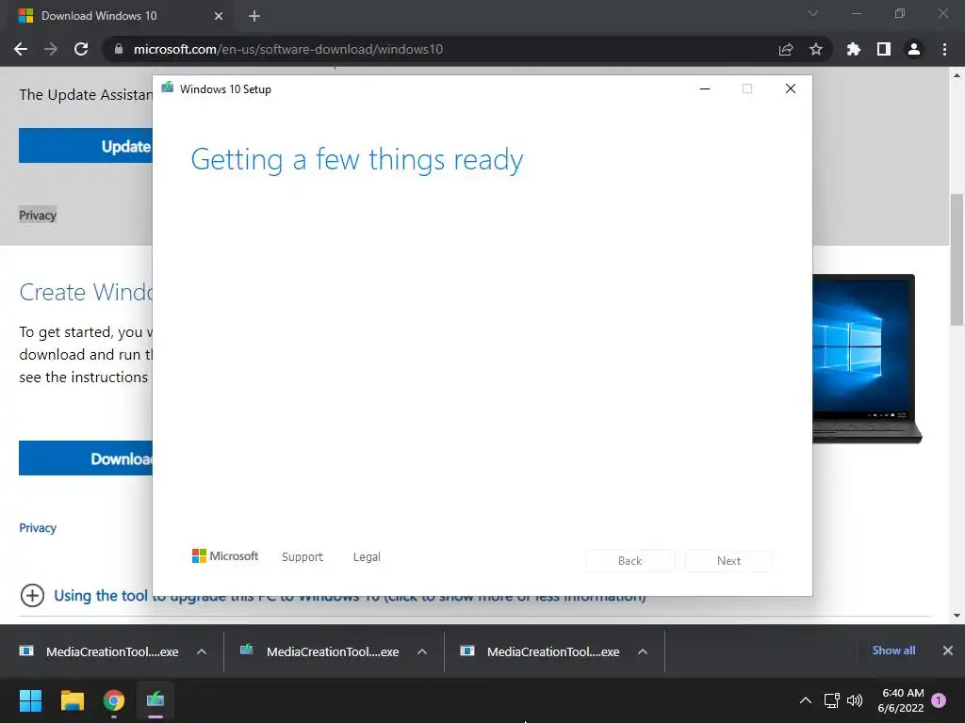Open File Explorer from taskbar
Image resolution: width=965 pixels, height=723 pixels.
click(72, 700)
